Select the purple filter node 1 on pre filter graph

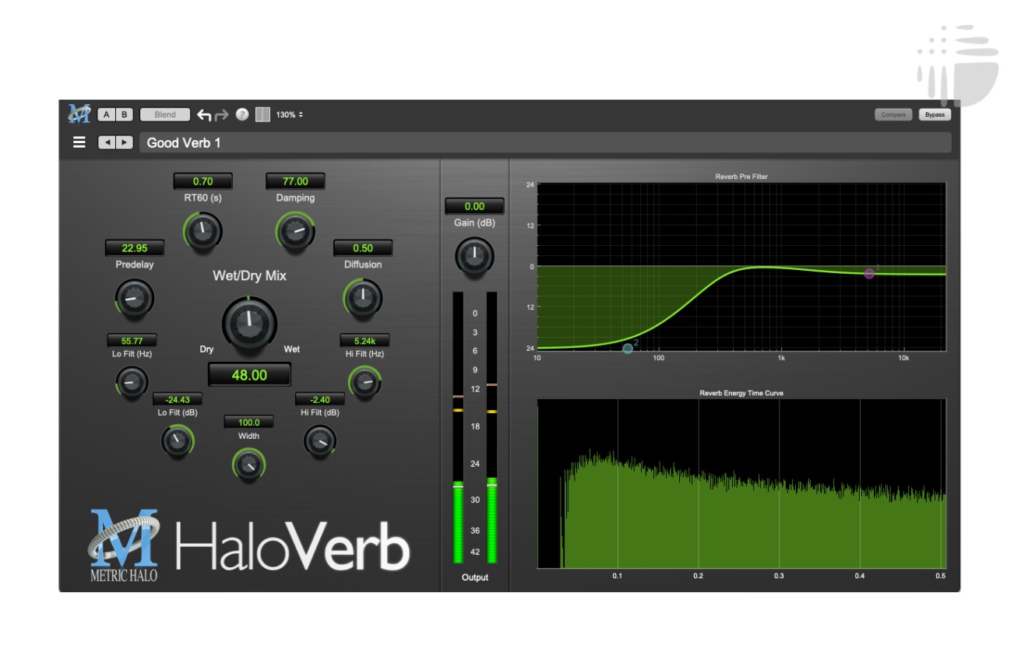tap(869, 273)
